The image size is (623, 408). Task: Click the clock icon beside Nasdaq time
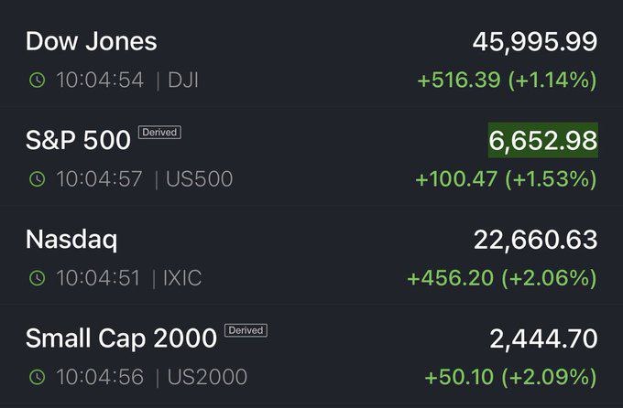click(37, 278)
